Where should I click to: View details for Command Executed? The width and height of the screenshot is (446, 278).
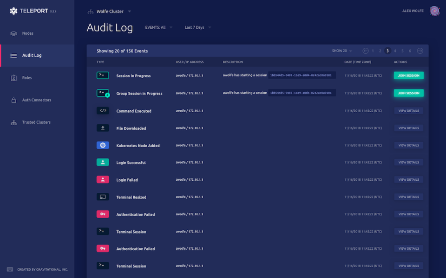(x=408, y=111)
